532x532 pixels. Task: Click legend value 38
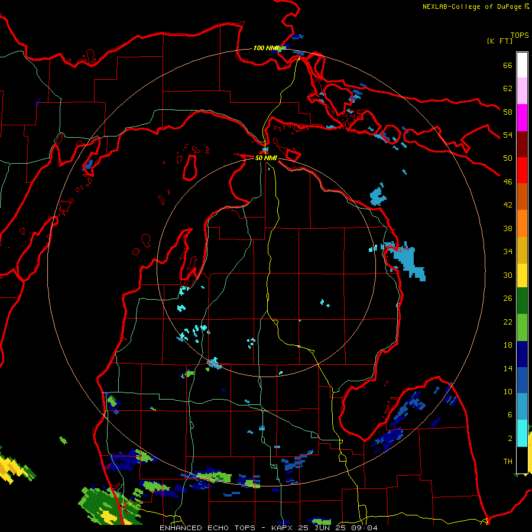508,228
